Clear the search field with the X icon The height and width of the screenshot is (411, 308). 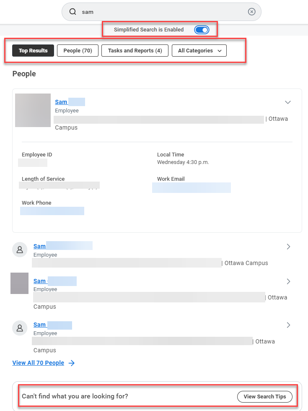click(251, 12)
